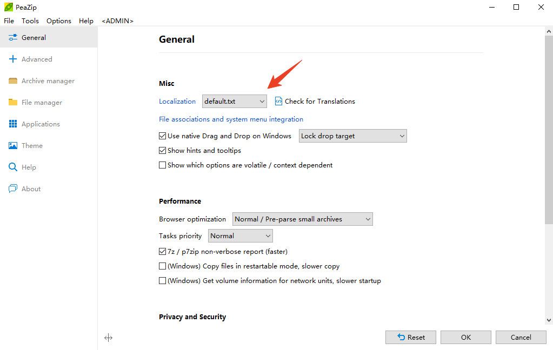Open the File menu

coord(9,21)
